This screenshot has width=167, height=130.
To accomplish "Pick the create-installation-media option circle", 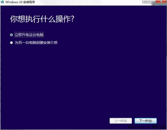I will click(x=11, y=43).
